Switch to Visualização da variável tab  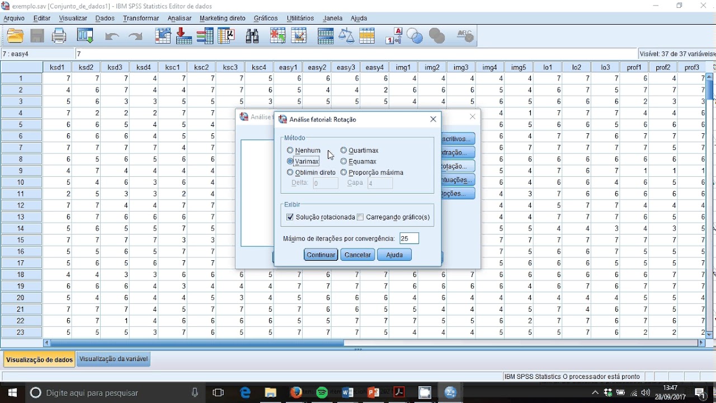click(114, 359)
